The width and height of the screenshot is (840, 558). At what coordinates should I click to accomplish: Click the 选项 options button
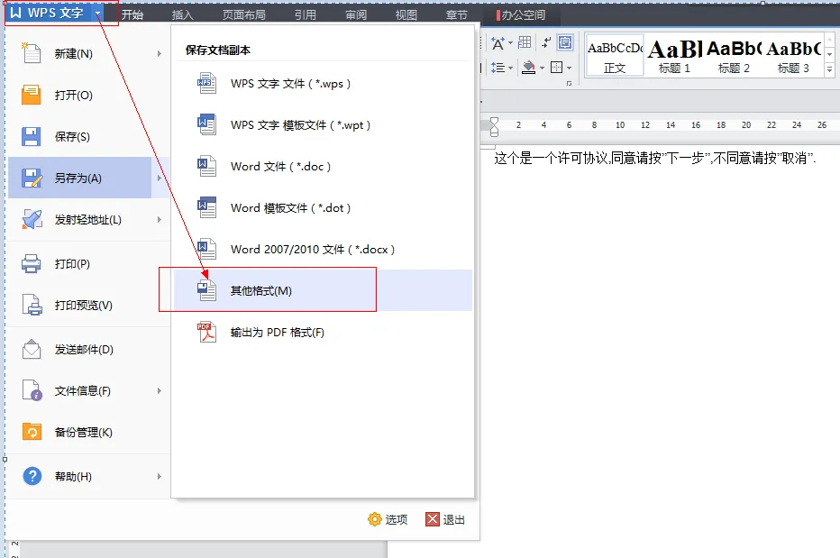tap(388, 519)
